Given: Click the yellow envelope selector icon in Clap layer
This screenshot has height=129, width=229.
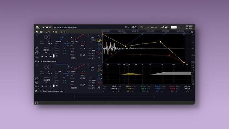Looking at the screenshot, I should (x=99, y=40).
